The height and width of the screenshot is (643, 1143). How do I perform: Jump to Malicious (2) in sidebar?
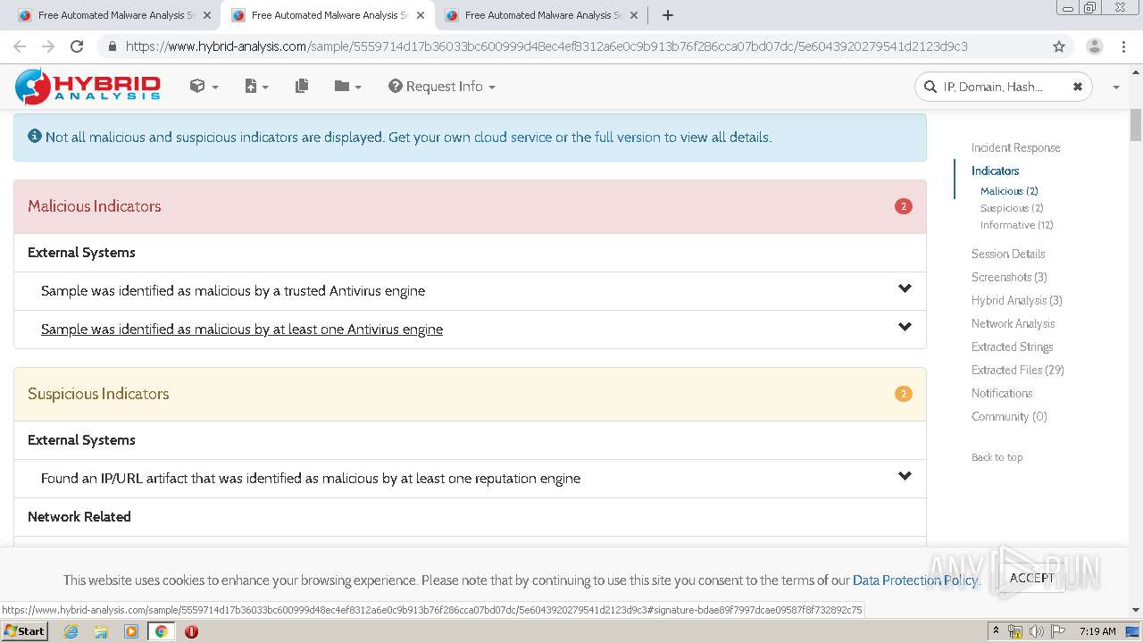[x=1009, y=191]
